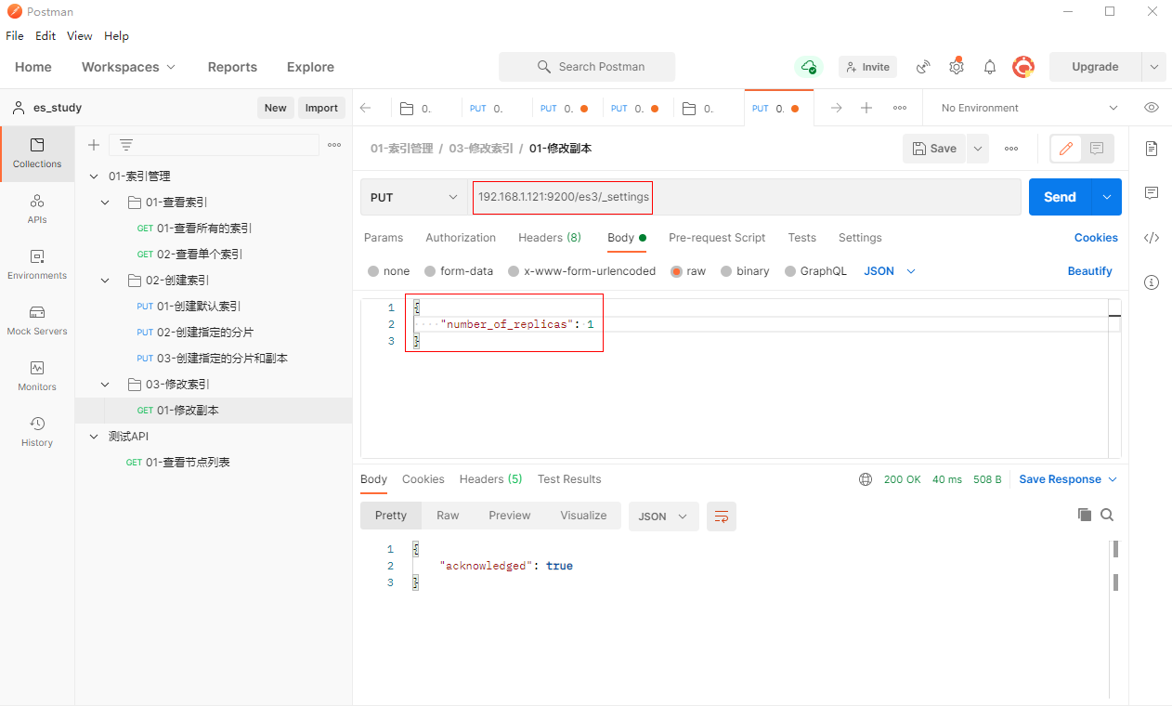The height and width of the screenshot is (706, 1172).
Task: Open the Settings gear icon in header
Action: (957, 67)
